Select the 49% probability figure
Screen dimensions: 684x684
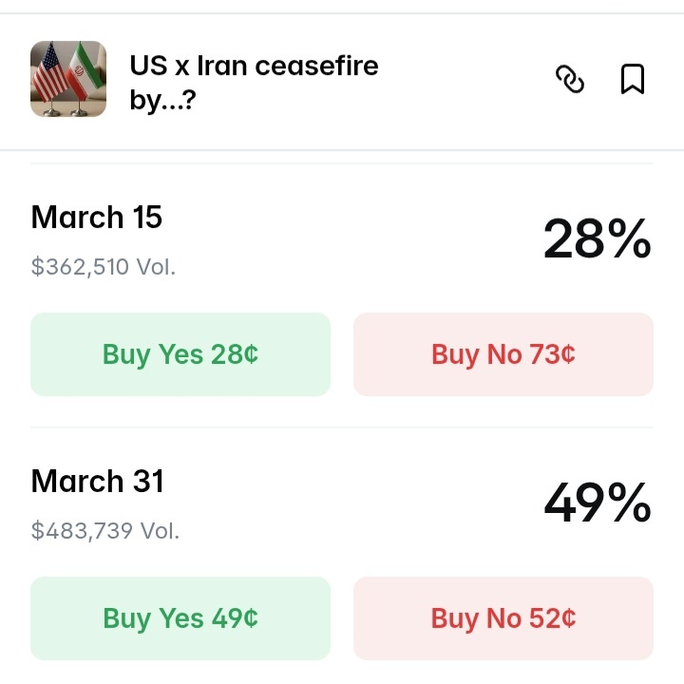click(x=597, y=503)
